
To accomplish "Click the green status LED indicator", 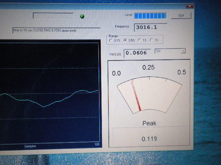I will (82, 16).
